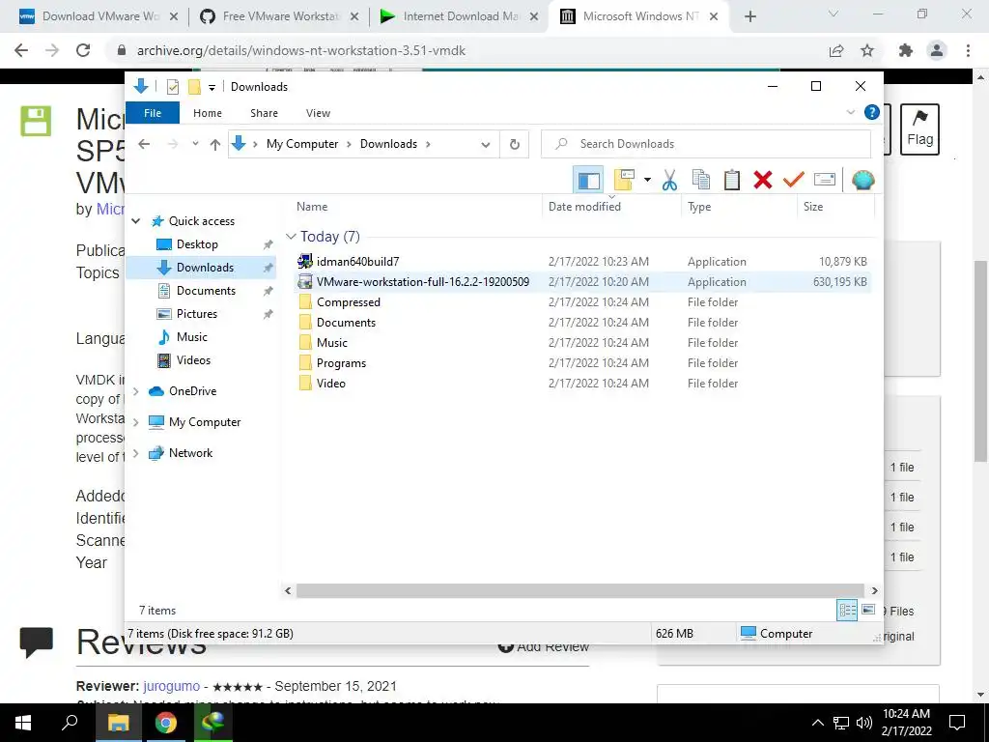Select Pictures in navigation pane
989x742 pixels.
coord(197,314)
